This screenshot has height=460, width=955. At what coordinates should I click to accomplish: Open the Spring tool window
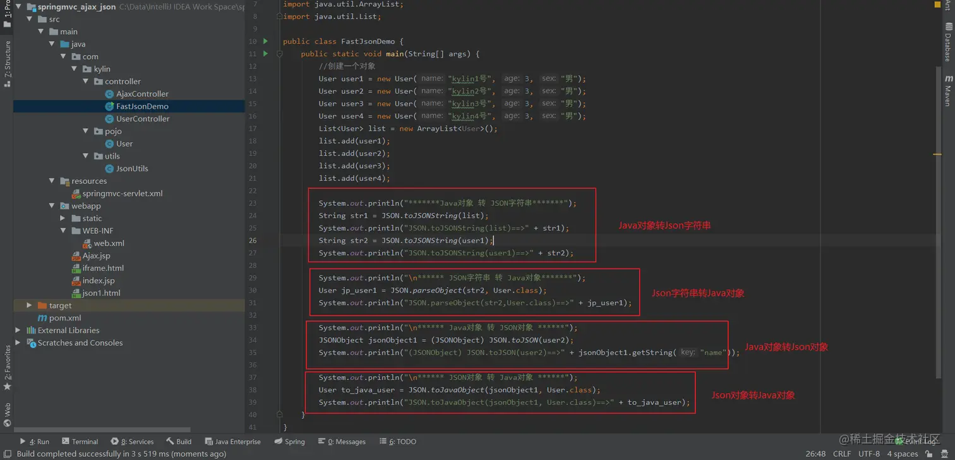290,442
